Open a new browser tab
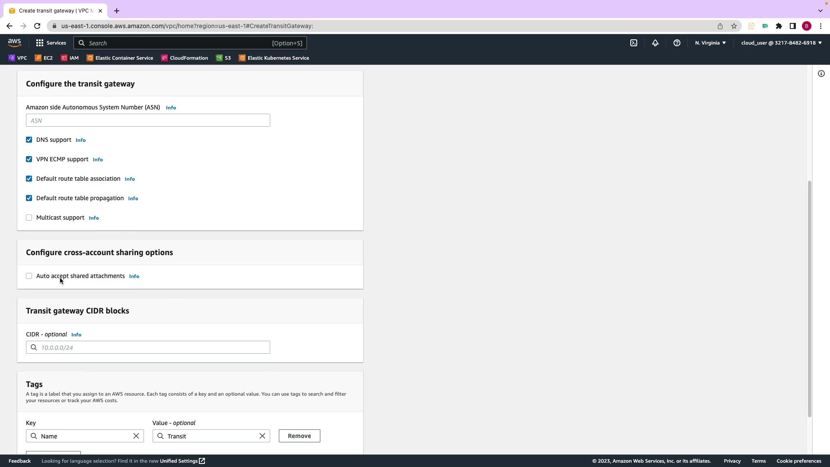 coord(116,11)
